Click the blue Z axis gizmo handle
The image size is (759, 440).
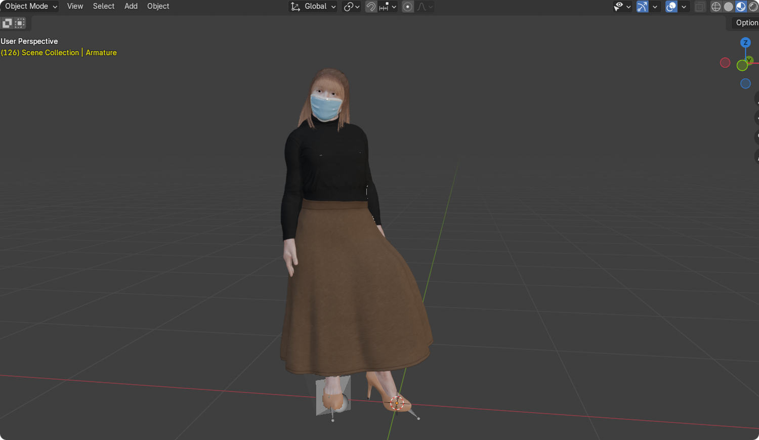click(745, 42)
